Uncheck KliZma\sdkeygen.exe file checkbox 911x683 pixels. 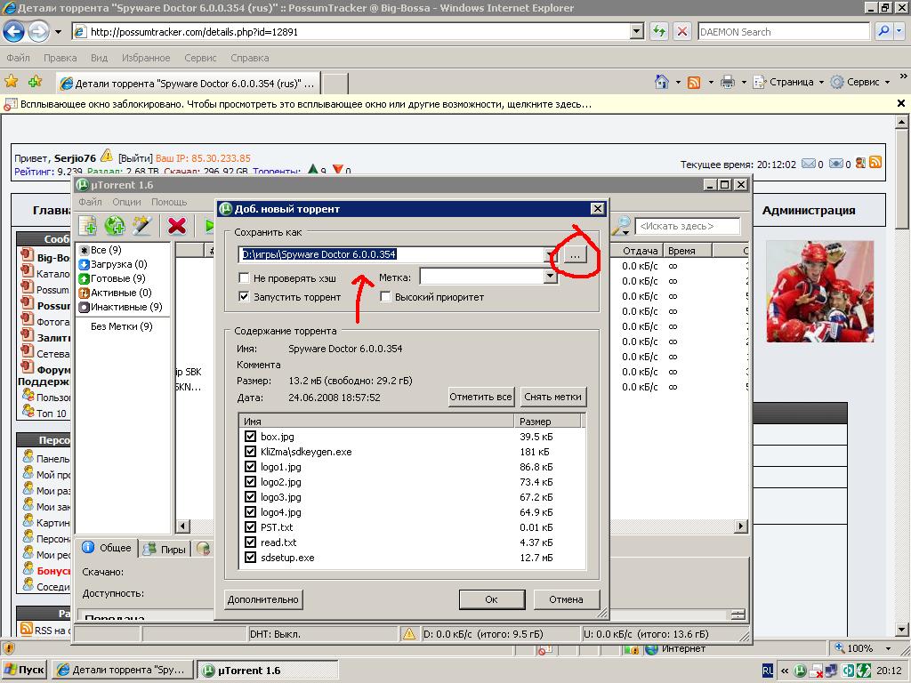pyautogui.click(x=250, y=451)
